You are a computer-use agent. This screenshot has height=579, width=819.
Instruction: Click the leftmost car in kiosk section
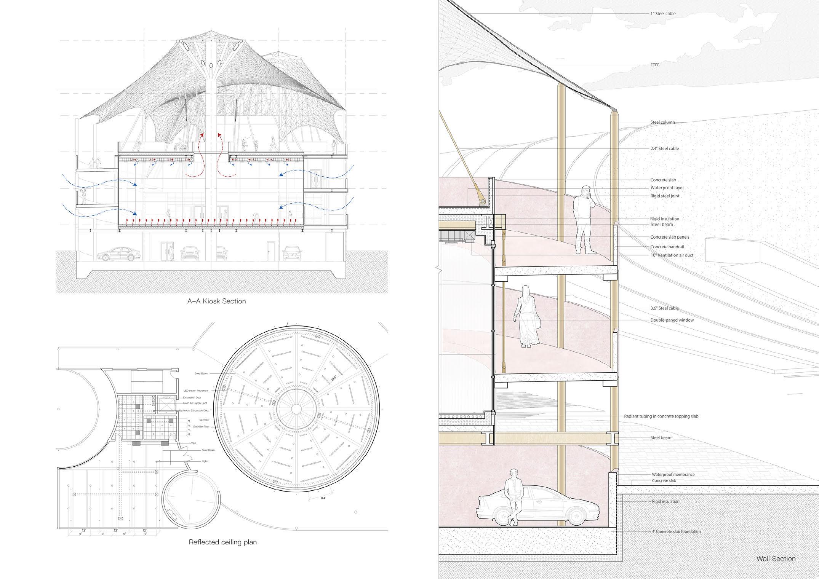click(118, 254)
